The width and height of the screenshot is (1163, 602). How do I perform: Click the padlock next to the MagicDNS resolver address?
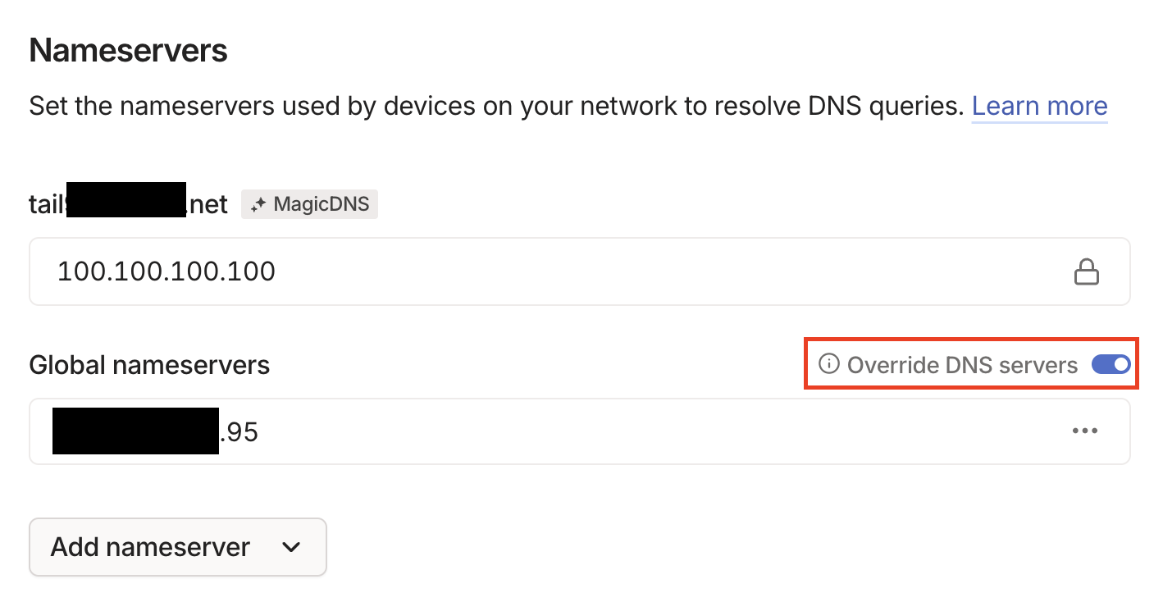pyautogui.click(x=1087, y=271)
